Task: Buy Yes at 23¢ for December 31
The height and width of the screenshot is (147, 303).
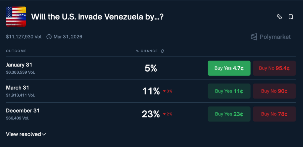Action: (x=229, y=114)
